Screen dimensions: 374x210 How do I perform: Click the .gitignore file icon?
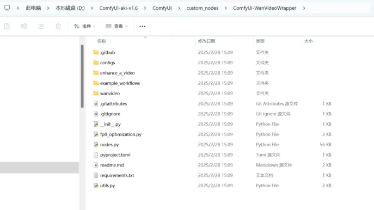tap(96, 114)
